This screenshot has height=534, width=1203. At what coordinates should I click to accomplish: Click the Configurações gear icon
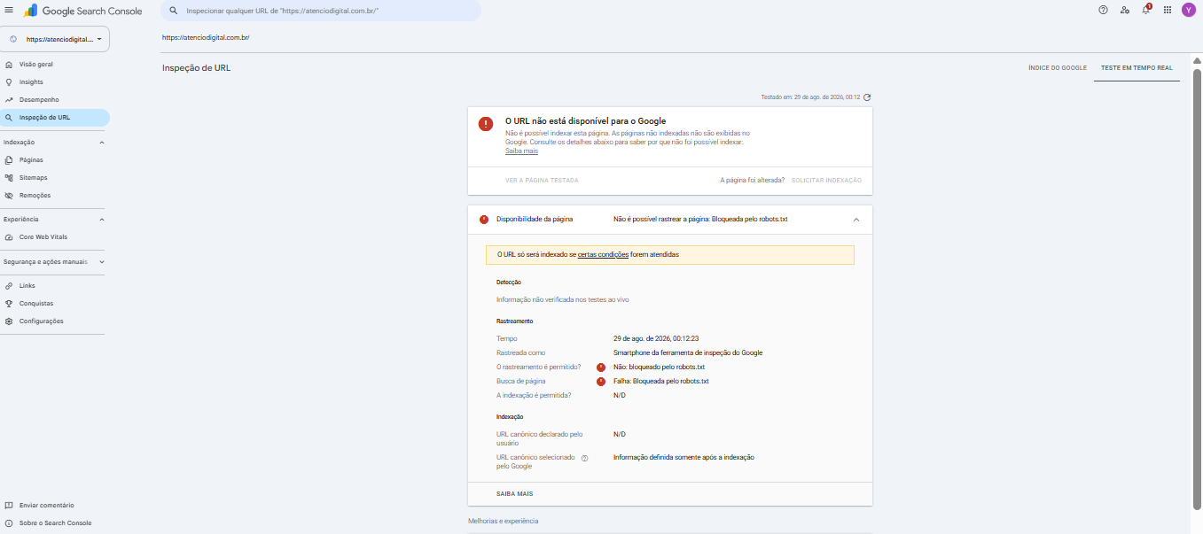click(x=9, y=321)
